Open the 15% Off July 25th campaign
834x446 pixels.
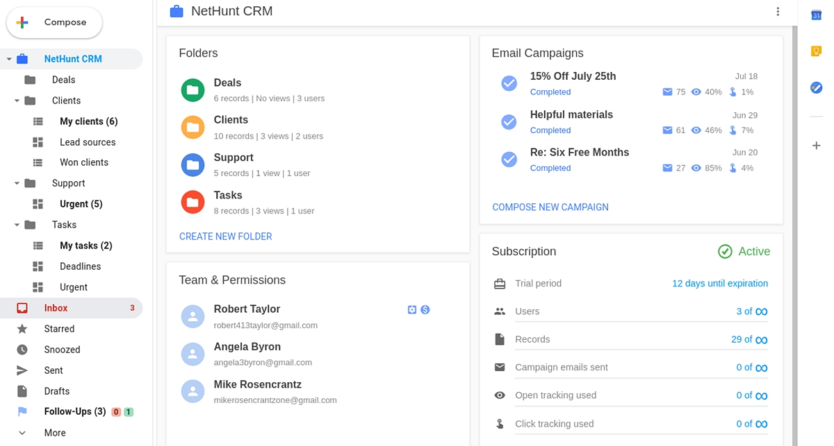573,76
